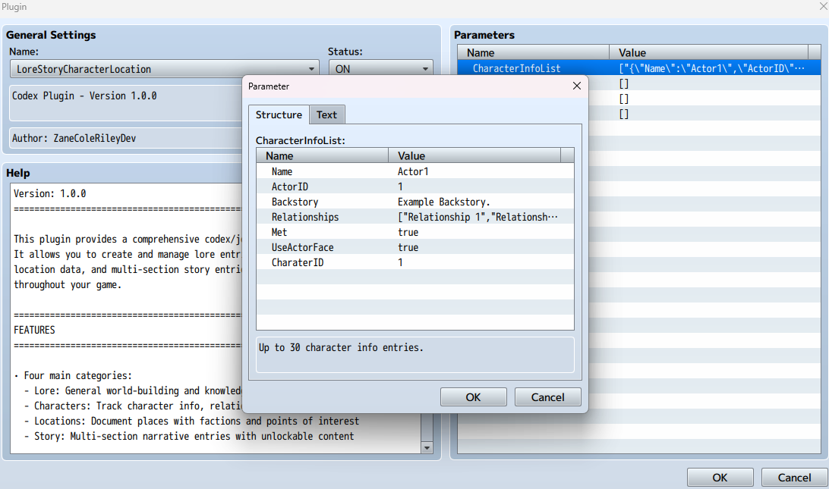Viewport: 829px width, 489px height.
Task: Close the Parameter dialog with X
Action: 577,86
